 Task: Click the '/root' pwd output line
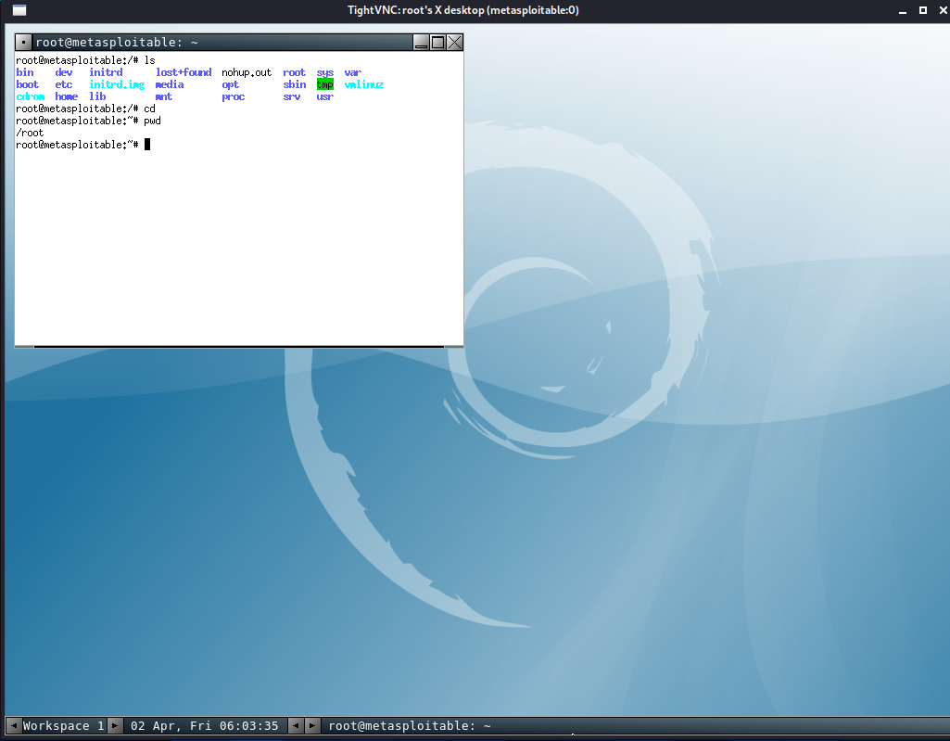click(30, 133)
